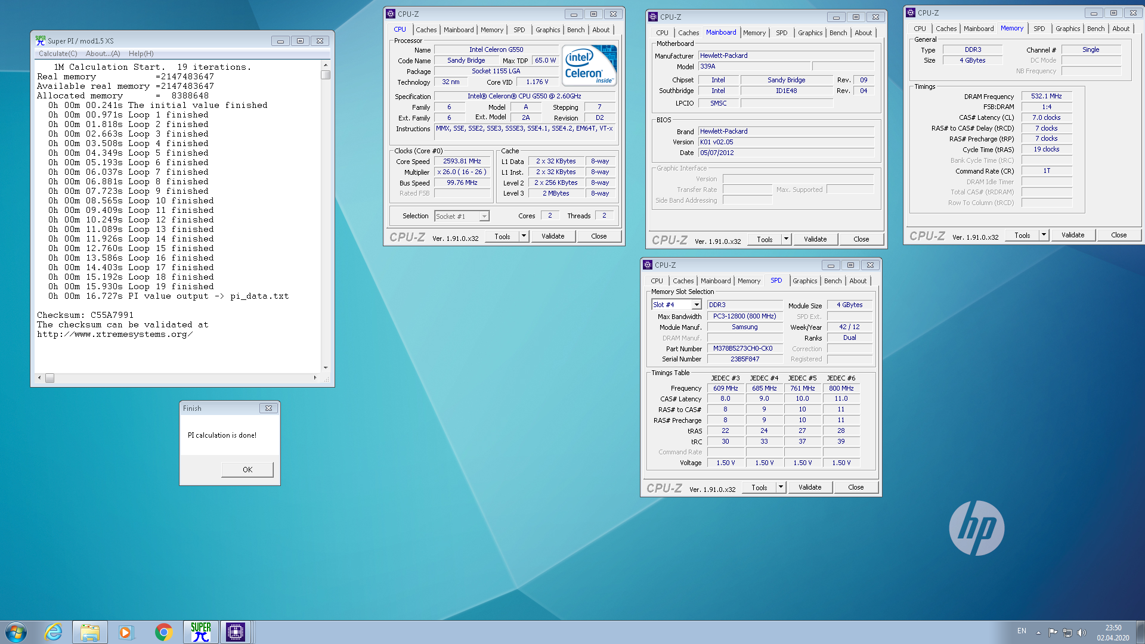Click the HP logo on desktop
This screenshot has height=644, width=1145.
[977, 528]
